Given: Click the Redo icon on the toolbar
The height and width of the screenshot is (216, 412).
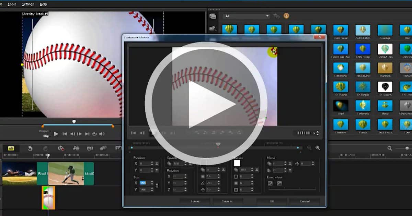Looking at the screenshot, I should click(x=46, y=148).
